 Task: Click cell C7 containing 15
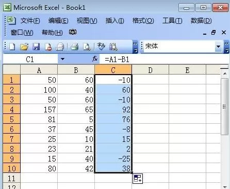pyautogui.click(x=113, y=139)
